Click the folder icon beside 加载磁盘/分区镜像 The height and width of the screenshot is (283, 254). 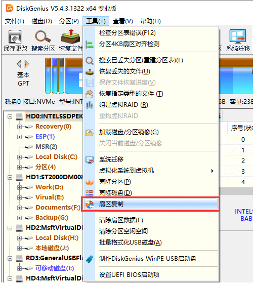[90, 132]
